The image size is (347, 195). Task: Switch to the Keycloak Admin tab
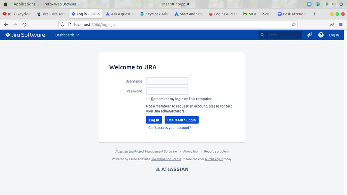click(x=155, y=14)
